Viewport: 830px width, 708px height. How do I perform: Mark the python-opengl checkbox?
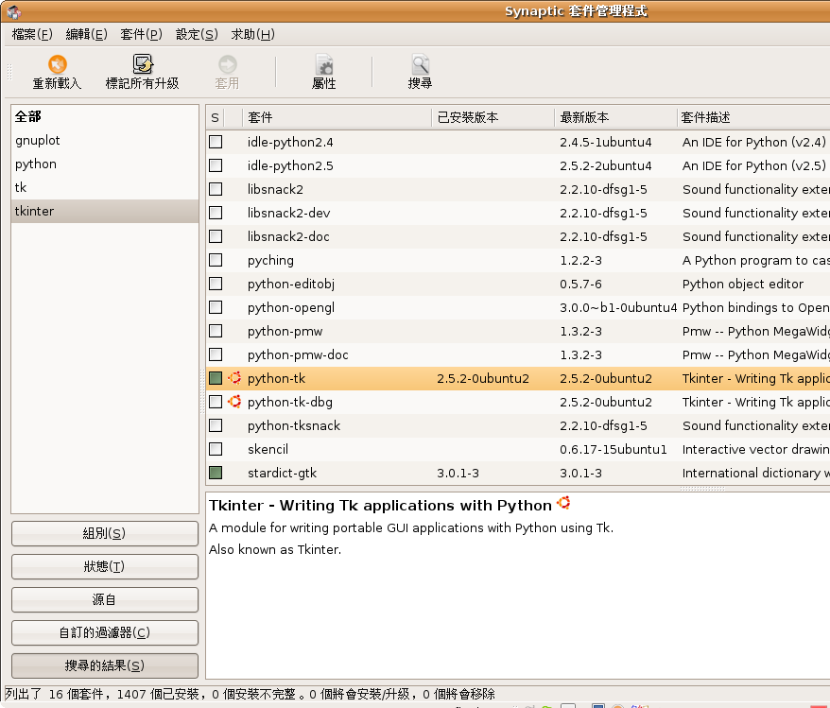(x=216, y=307)
